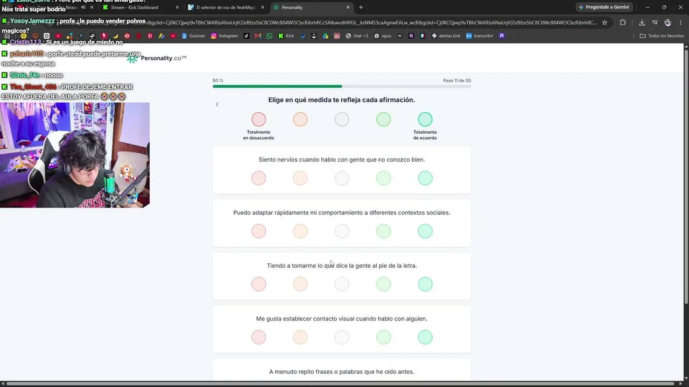This screenshot has width=689, height=387.
Task: Open the chat <3 bookmark
Action: click(357, 36)
